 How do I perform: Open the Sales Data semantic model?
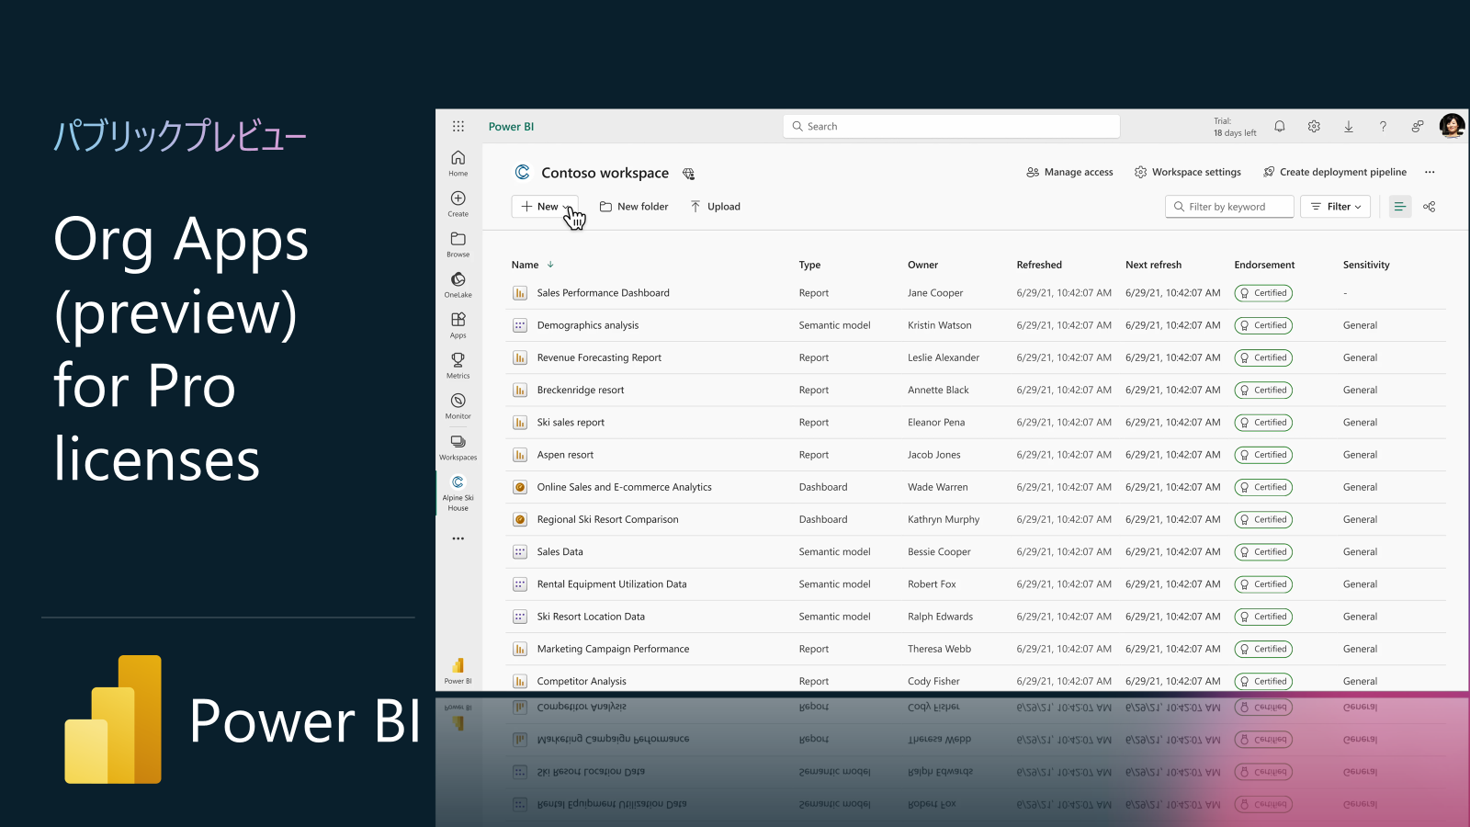[560, 552]
